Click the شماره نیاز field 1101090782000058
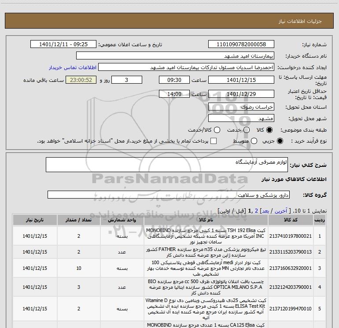The image size is (339, 328). click(x=241, y=44)
